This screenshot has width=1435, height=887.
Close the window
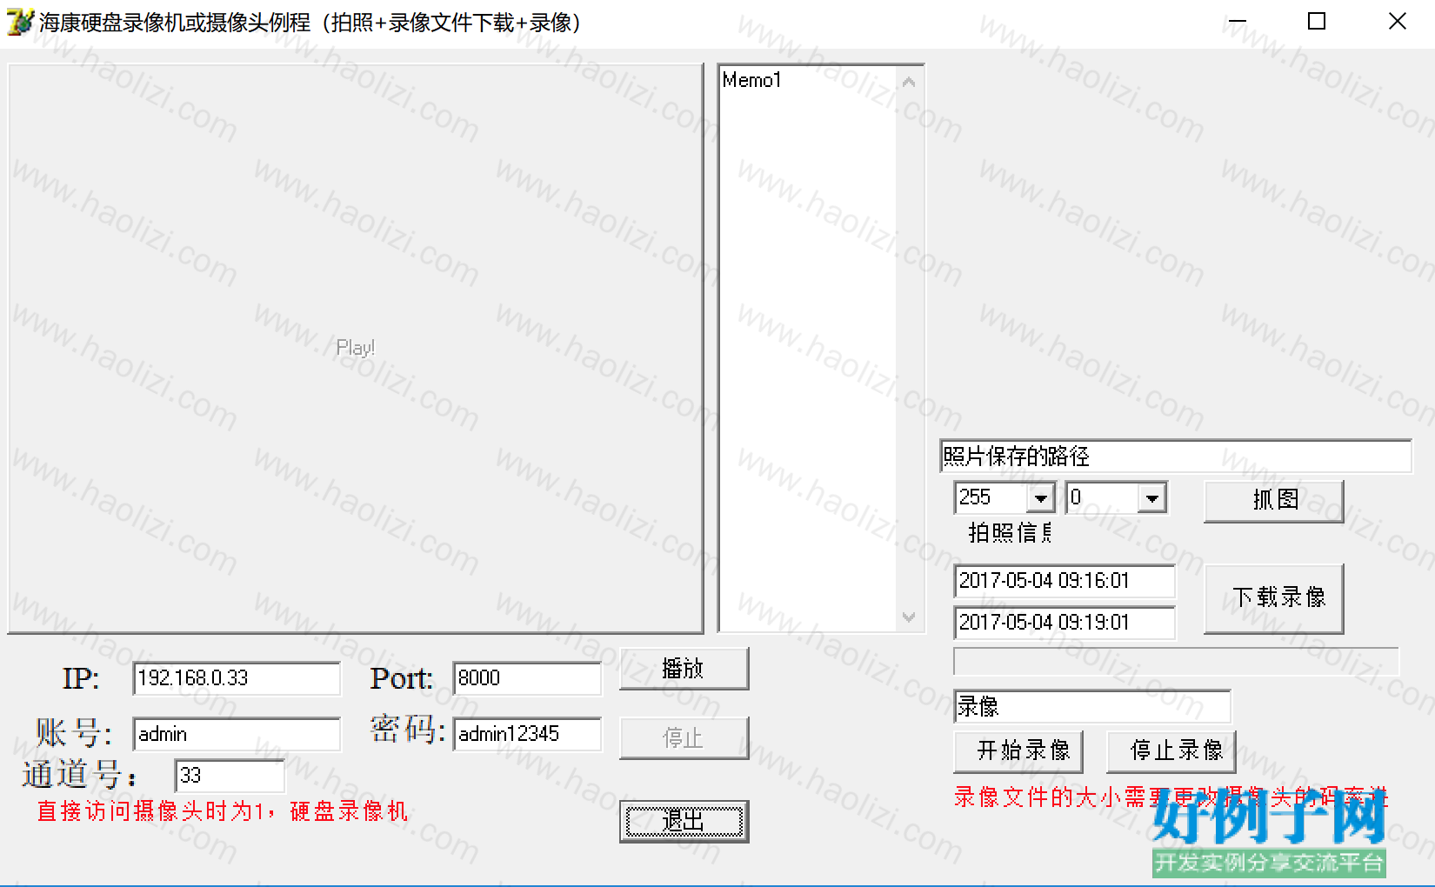pyautogui.click(x=1397, y=22)
